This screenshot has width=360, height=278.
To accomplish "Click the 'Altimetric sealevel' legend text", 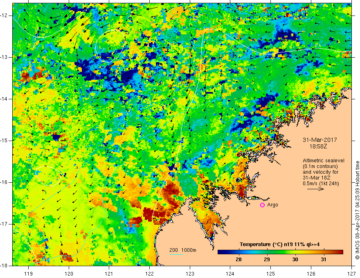I will click(x=324, y=161).
